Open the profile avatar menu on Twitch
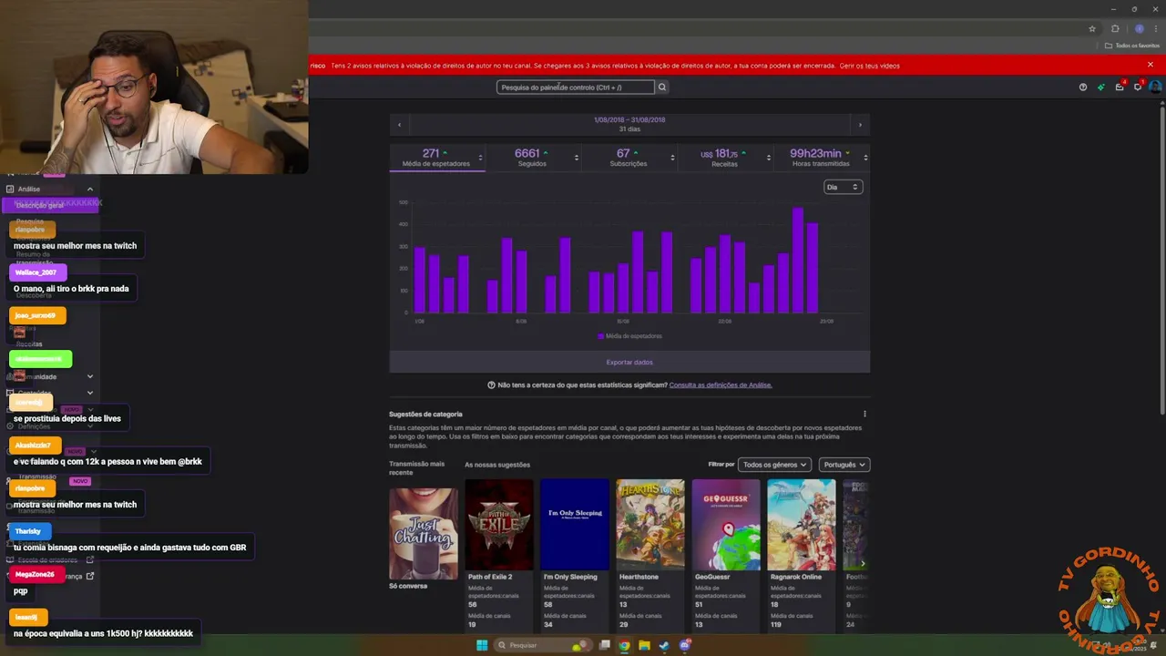The image size is (1166, 656). tap(1155, 87)
